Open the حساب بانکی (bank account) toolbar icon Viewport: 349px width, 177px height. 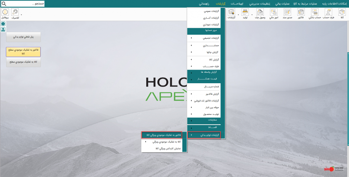point(315,13)
